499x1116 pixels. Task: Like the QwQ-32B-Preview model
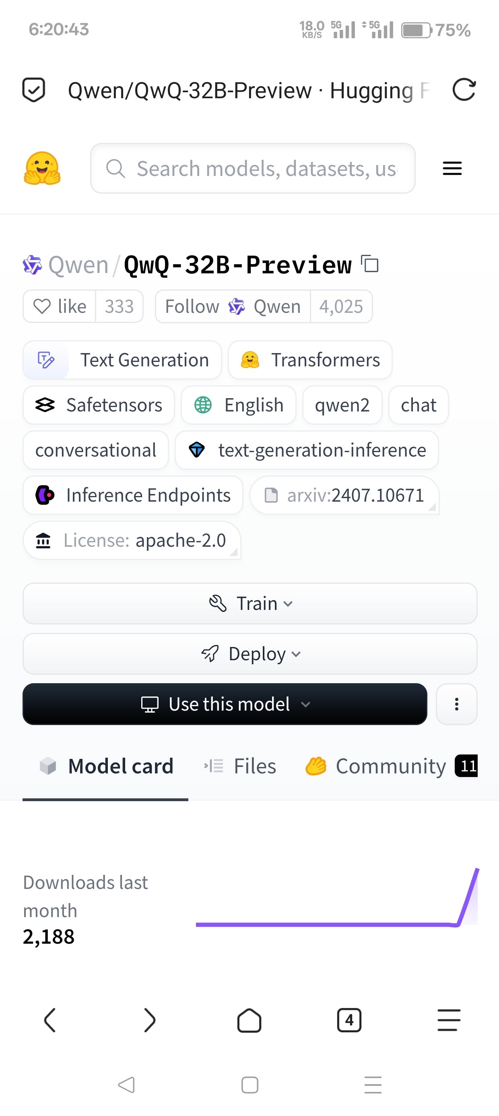point(60,307)
